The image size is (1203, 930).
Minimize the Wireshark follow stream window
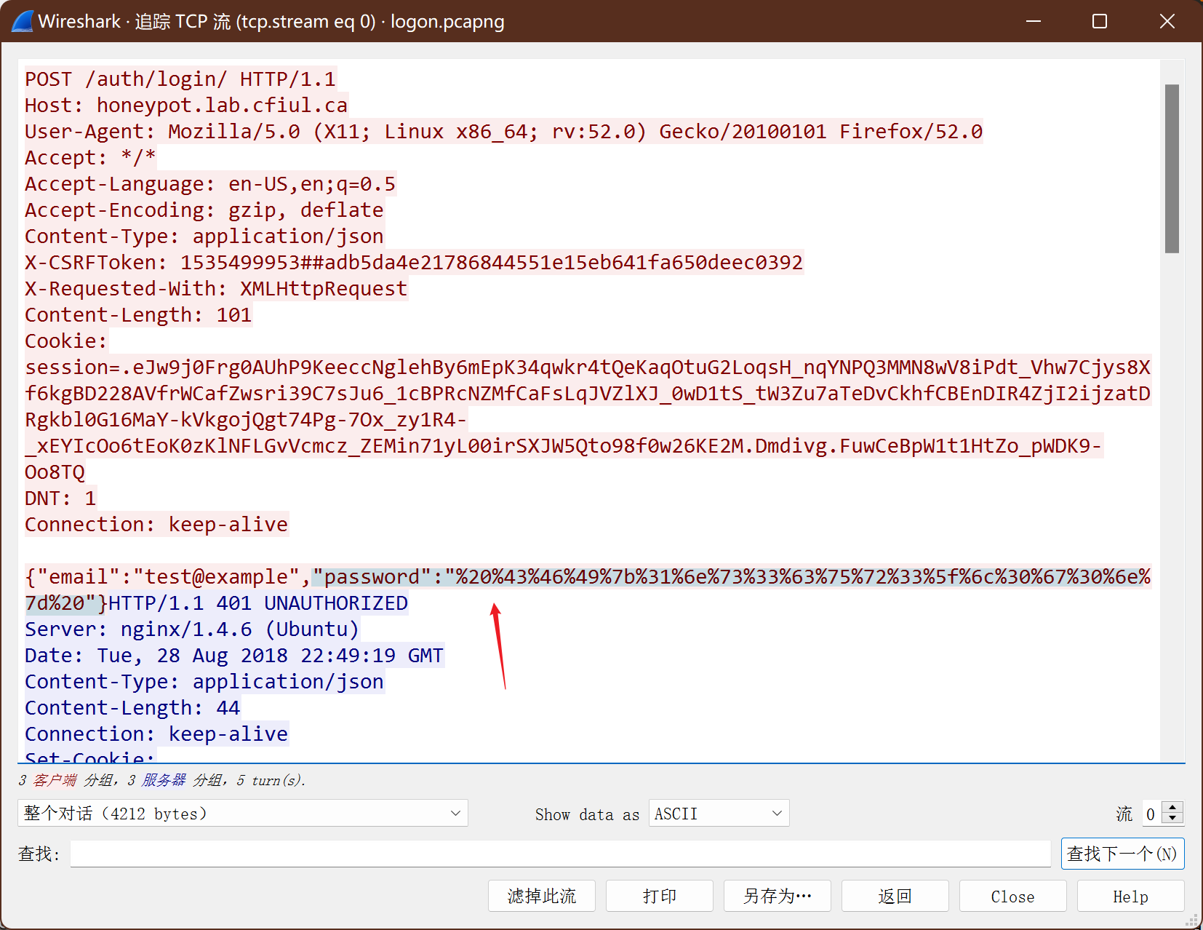point(1034,21)
